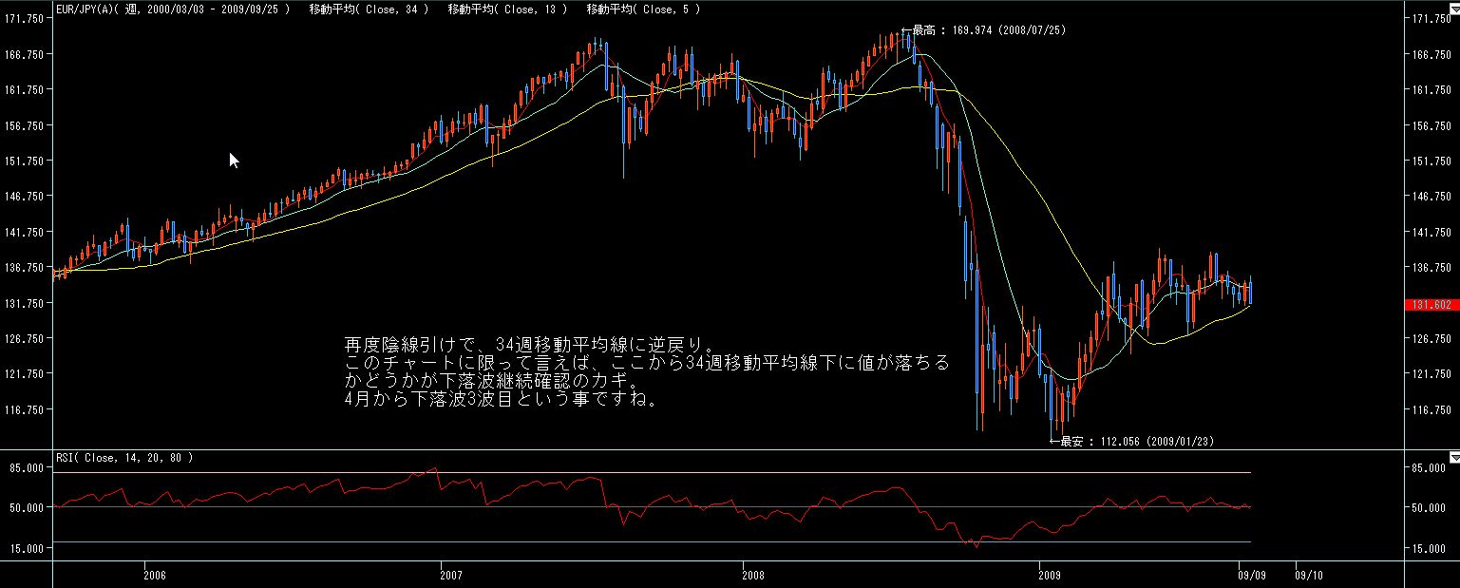Viewport: 1460px width, 588px height.
Task: Select the 移動平均( Close, 34 ) indicator label
Action: tap(369, 9)
